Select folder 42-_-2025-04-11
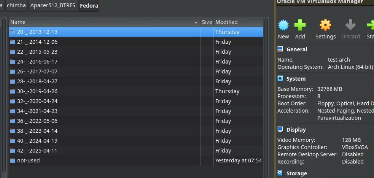 37,151
